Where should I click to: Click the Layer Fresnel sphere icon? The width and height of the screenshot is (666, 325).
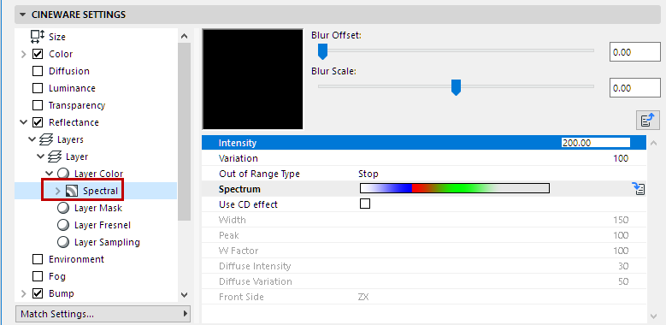click(x=63, y=225)
